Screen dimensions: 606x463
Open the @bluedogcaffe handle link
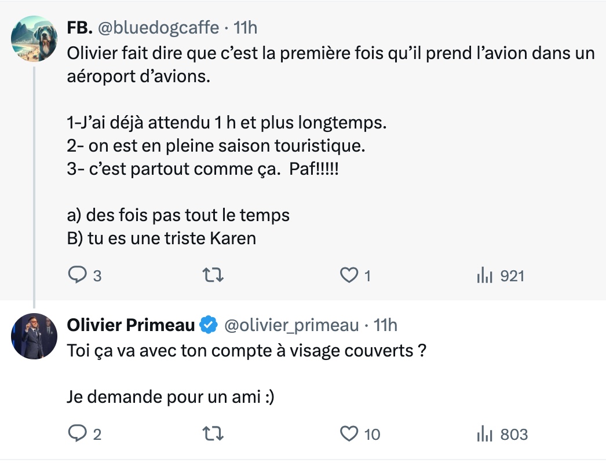point(159,28)
